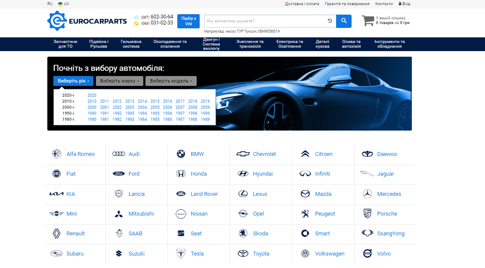Click the BMW roundel logo

[x=181, y=154]
